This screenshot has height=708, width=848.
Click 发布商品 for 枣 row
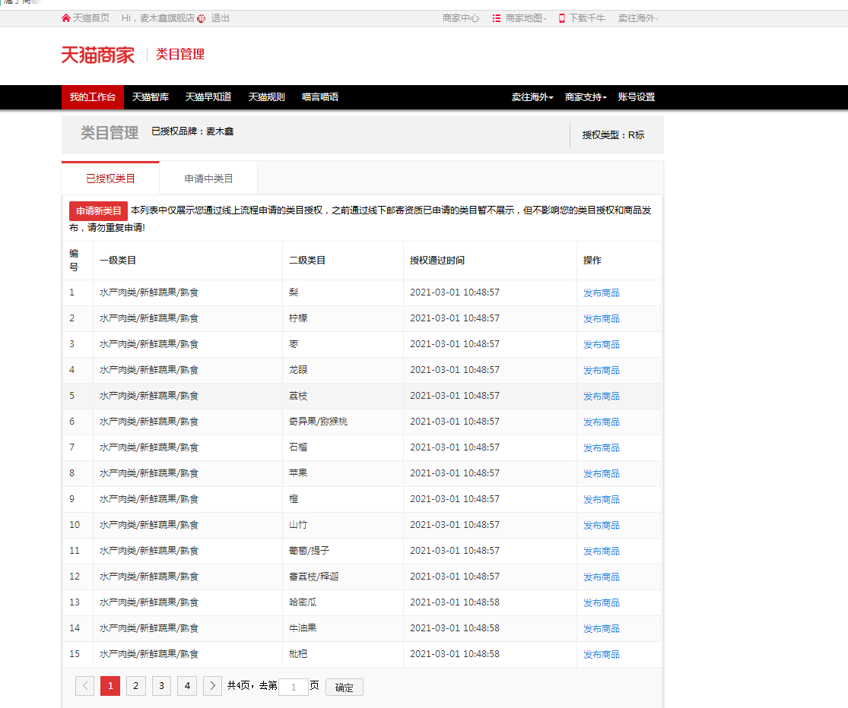click(x=602, y=345)
